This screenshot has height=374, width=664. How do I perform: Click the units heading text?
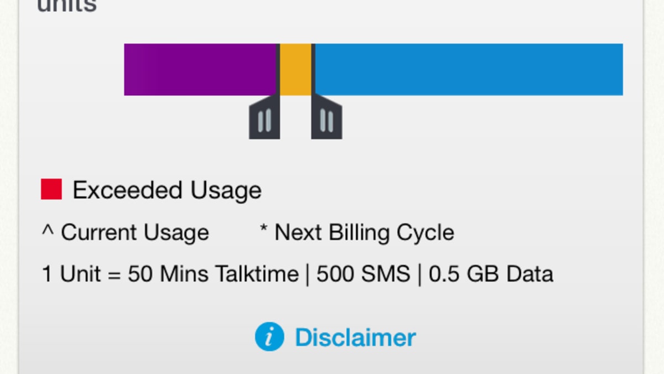point(66,6)
